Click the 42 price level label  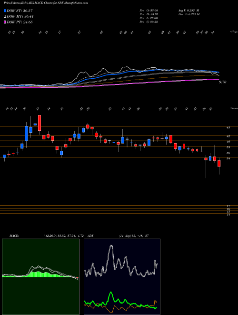click(x=228, y=136)
